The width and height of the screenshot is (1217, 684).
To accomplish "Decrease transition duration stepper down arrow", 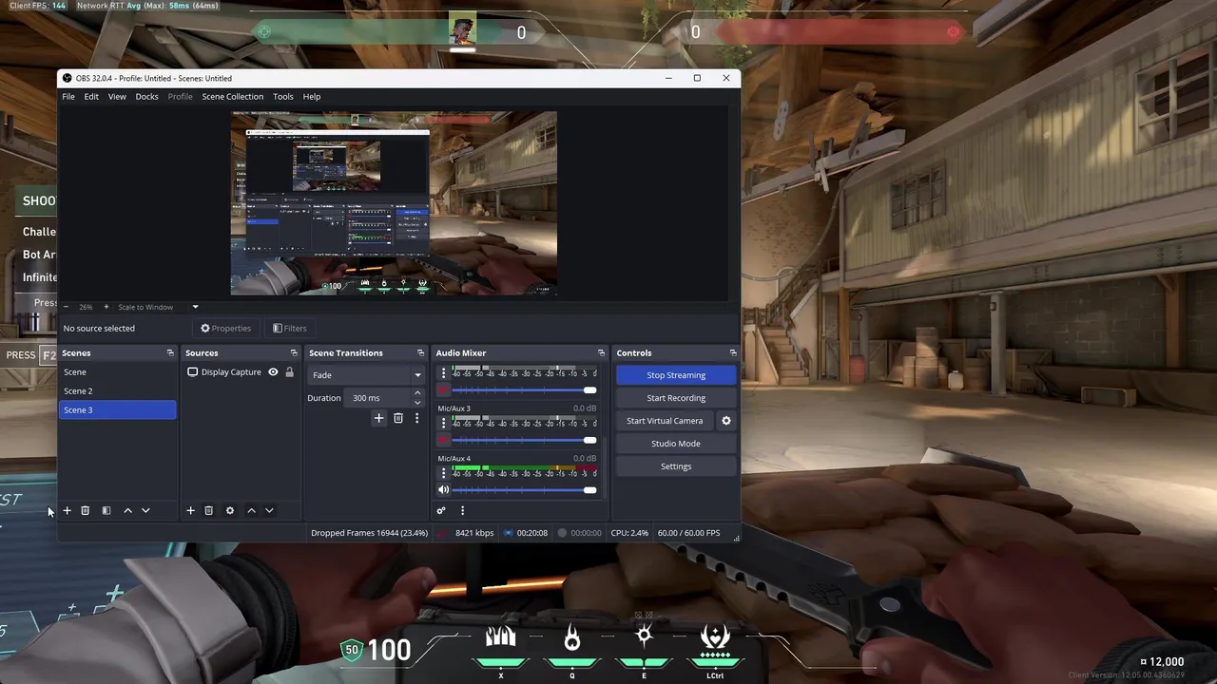I will [x=417, y=403].
